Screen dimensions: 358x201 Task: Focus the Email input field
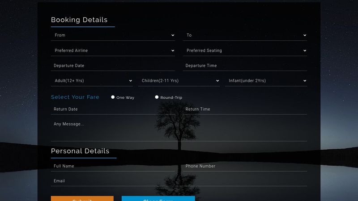(179, 181)
